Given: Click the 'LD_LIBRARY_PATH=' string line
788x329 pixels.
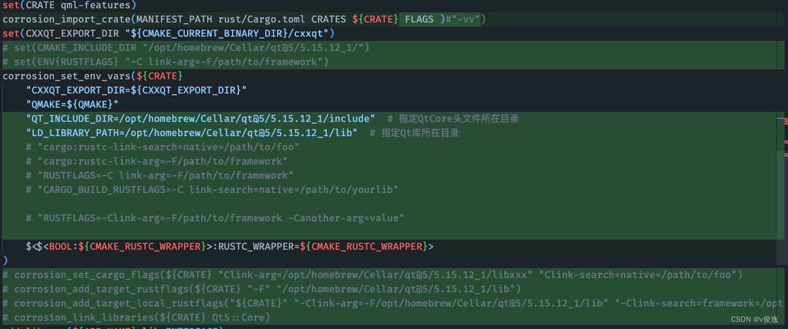Looking at the screenshot, I should [x=191, y=133].
